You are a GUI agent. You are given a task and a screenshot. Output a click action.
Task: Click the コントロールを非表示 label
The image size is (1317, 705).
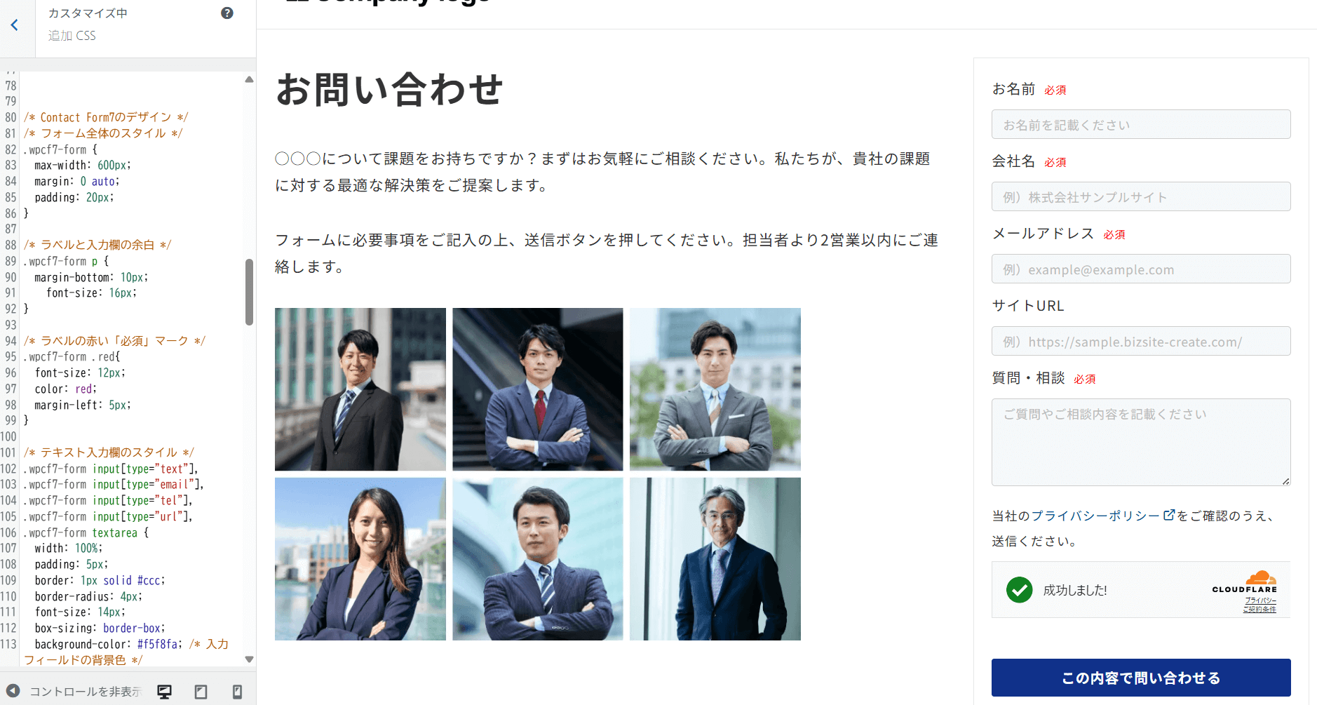click(x=86, y=692)
